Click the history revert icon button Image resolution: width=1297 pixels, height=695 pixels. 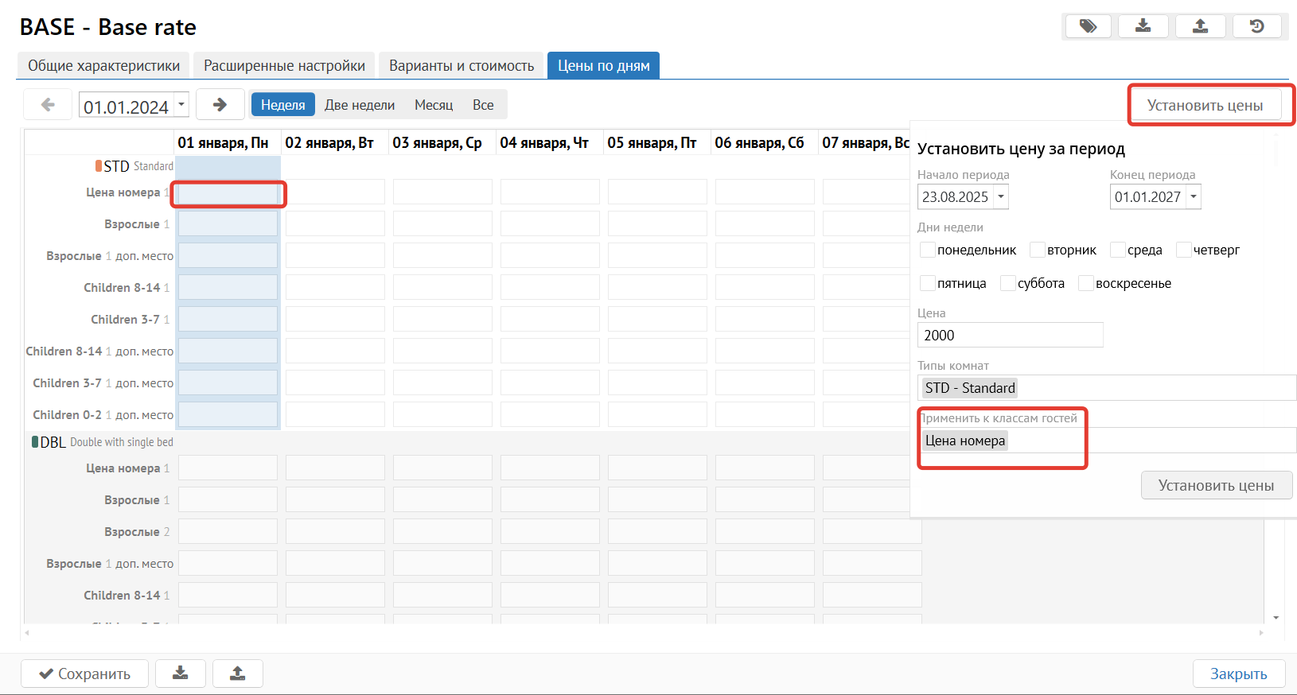1257,26
